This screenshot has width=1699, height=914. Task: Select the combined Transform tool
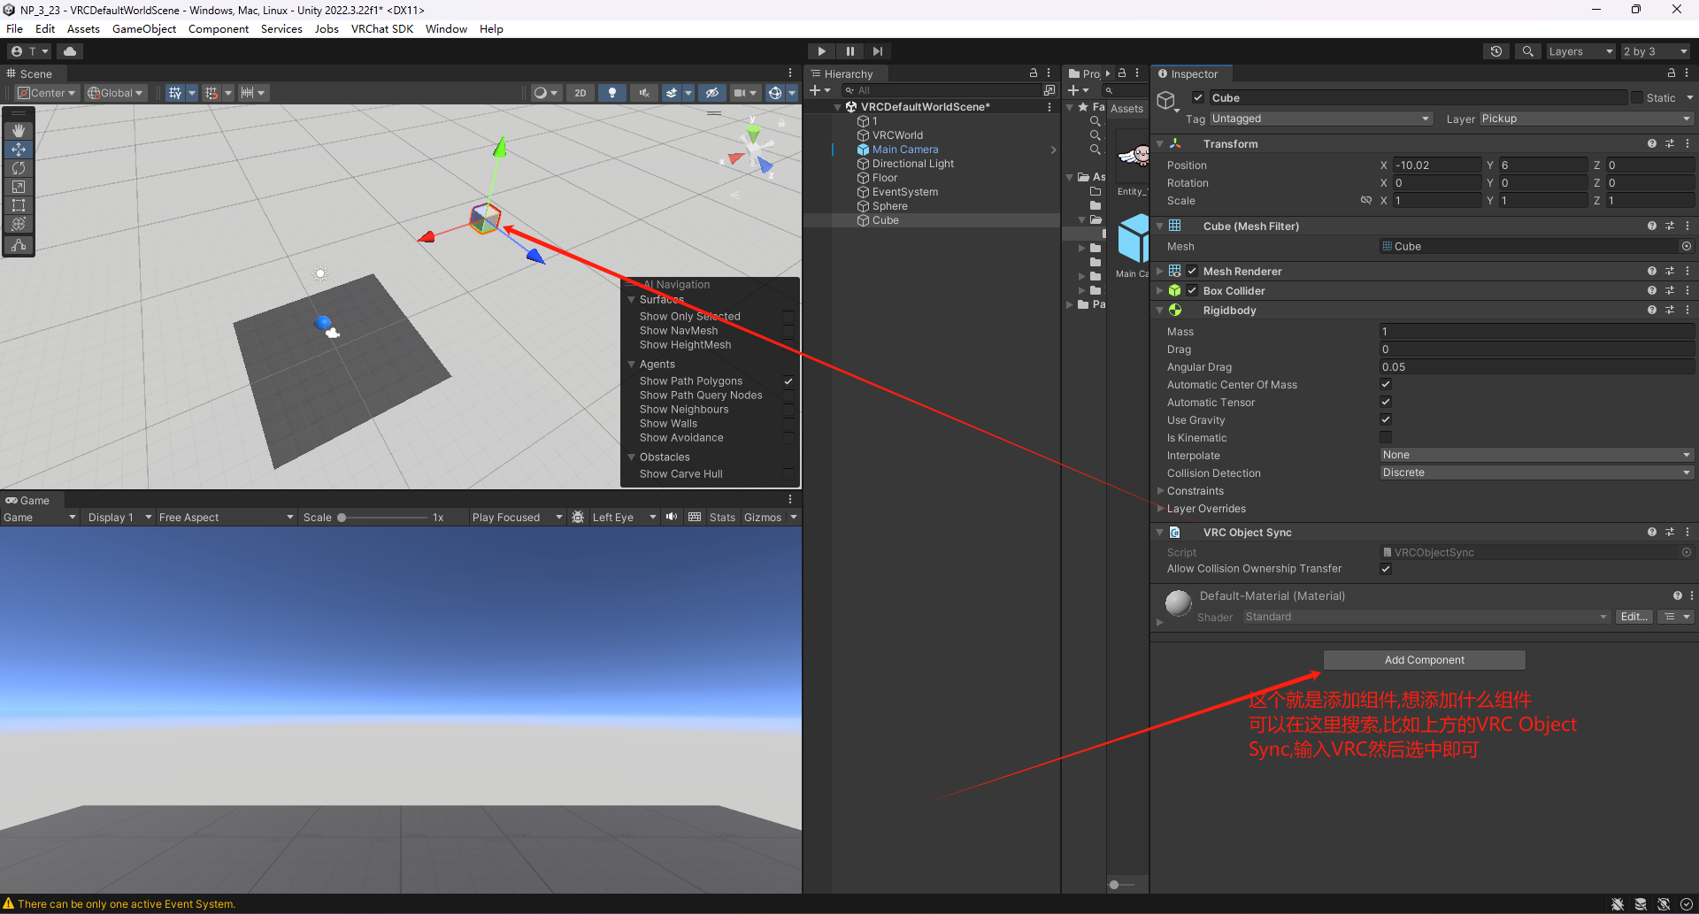19,224
